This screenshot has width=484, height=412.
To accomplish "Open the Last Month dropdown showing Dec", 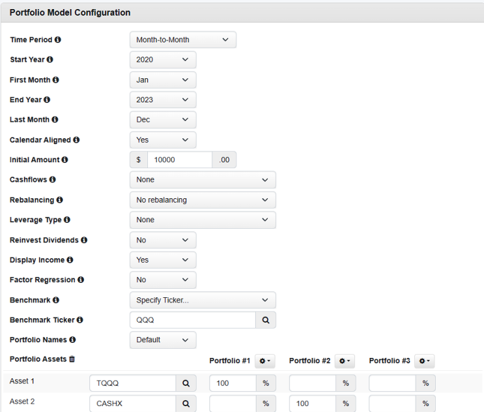I will 163,119.
